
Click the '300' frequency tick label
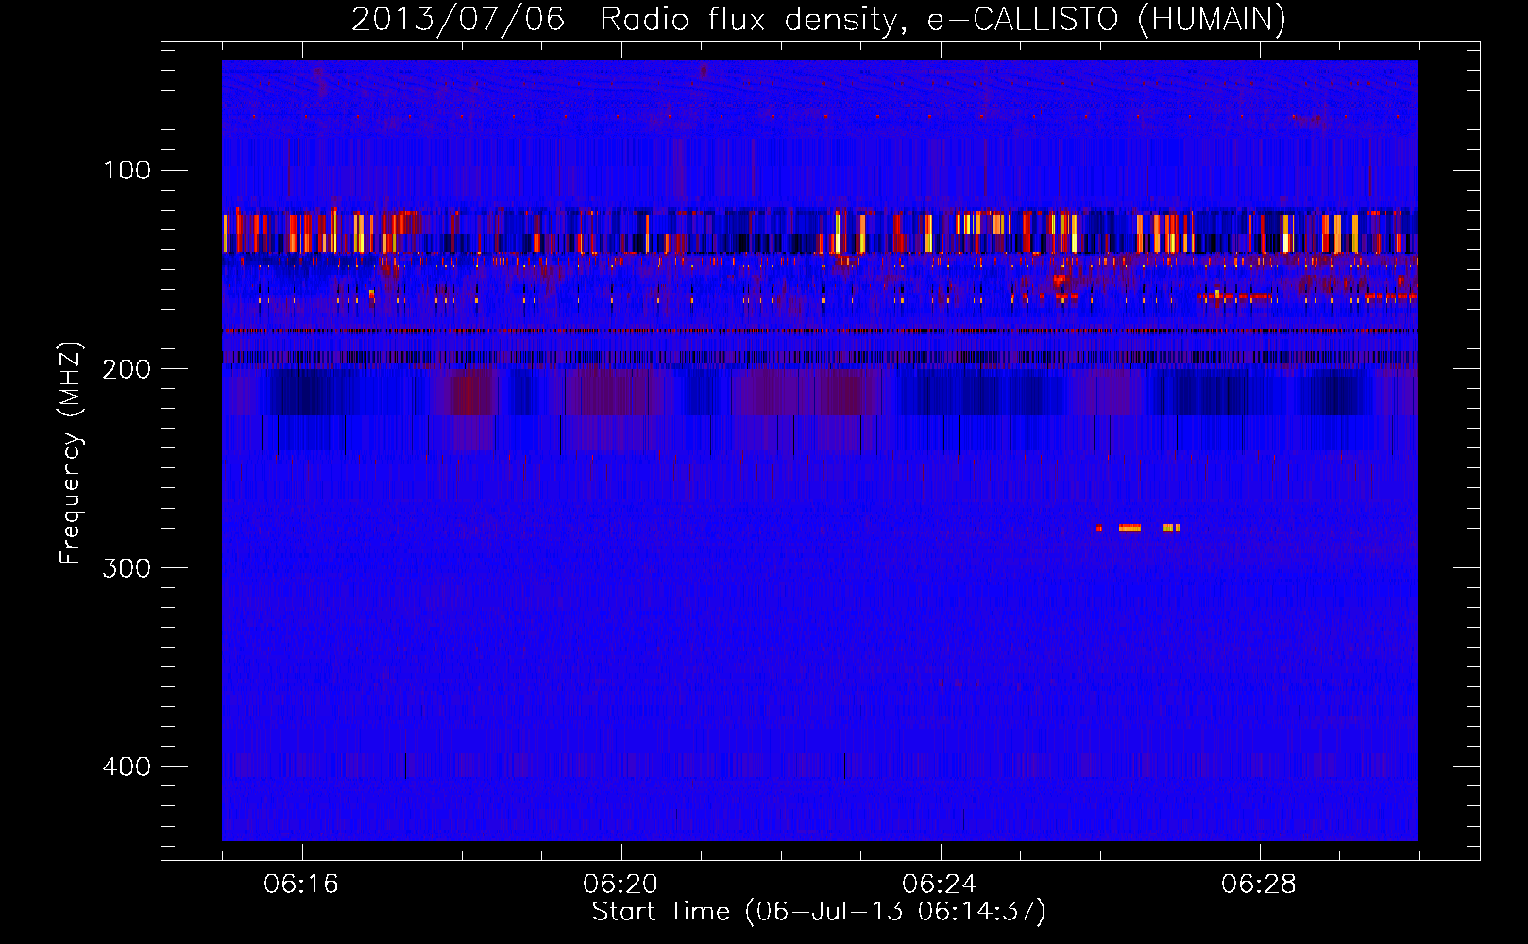tap(127, 567)
